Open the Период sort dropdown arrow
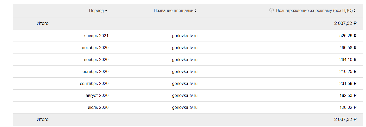This screenshot has height=127, width=366. [x=106, y=11]
